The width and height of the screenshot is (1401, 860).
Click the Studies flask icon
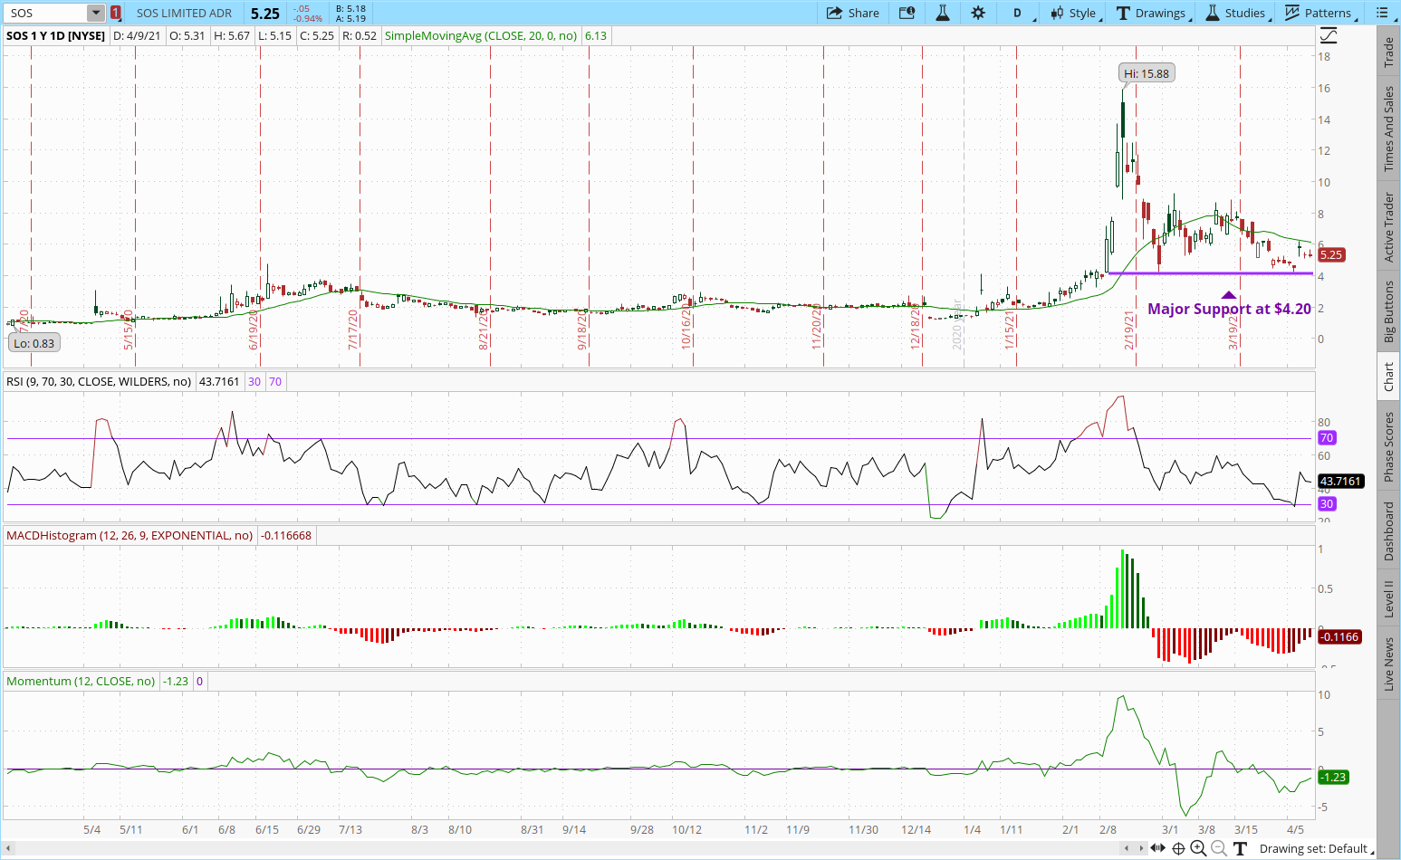(x=1213, y=13)
